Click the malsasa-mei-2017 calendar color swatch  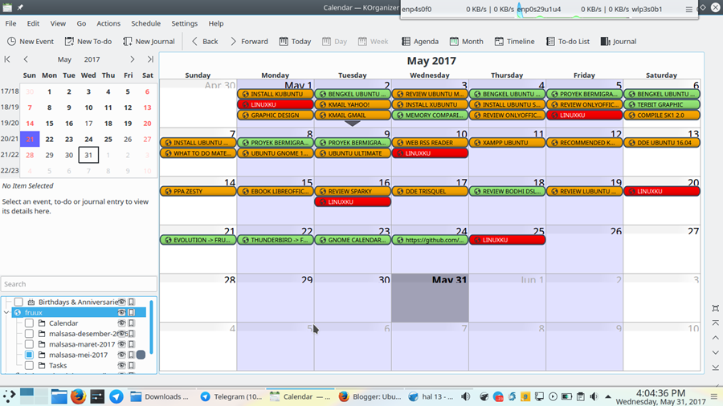(x=141, y=355)
